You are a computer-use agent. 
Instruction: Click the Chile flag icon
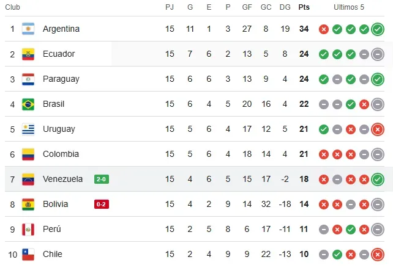tap(28, 254)
